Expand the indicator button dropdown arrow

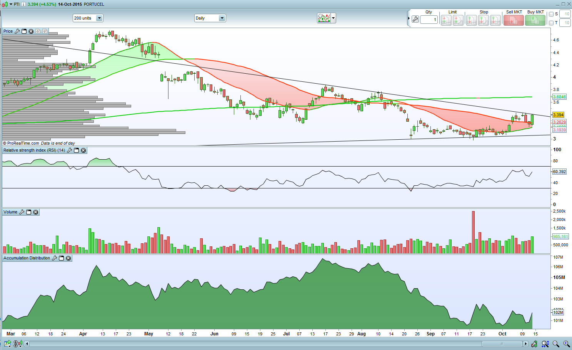334,18
